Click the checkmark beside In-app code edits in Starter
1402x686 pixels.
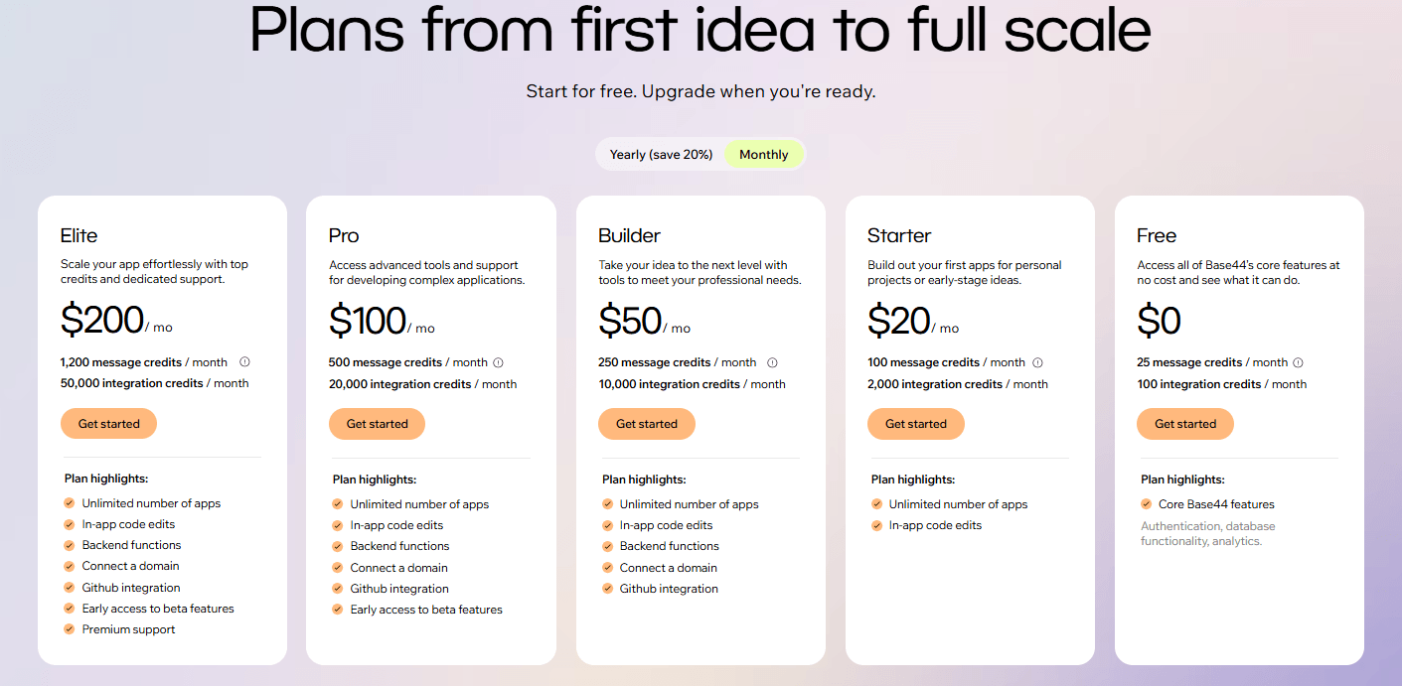point(876,524)
